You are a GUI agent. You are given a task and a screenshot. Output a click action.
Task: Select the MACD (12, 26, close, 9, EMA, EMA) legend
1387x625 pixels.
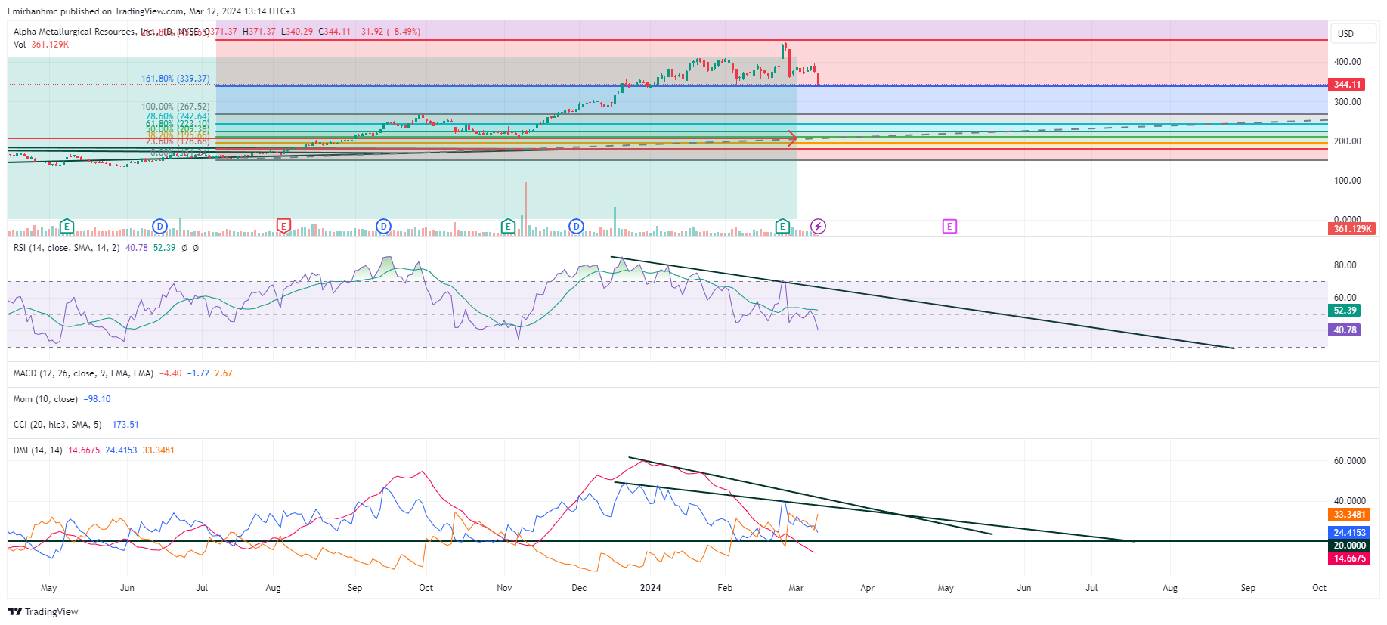[x=83, y=373]
